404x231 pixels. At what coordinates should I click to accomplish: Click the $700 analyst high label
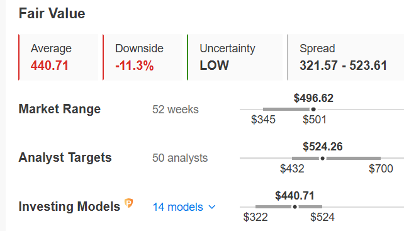(381, 169)
